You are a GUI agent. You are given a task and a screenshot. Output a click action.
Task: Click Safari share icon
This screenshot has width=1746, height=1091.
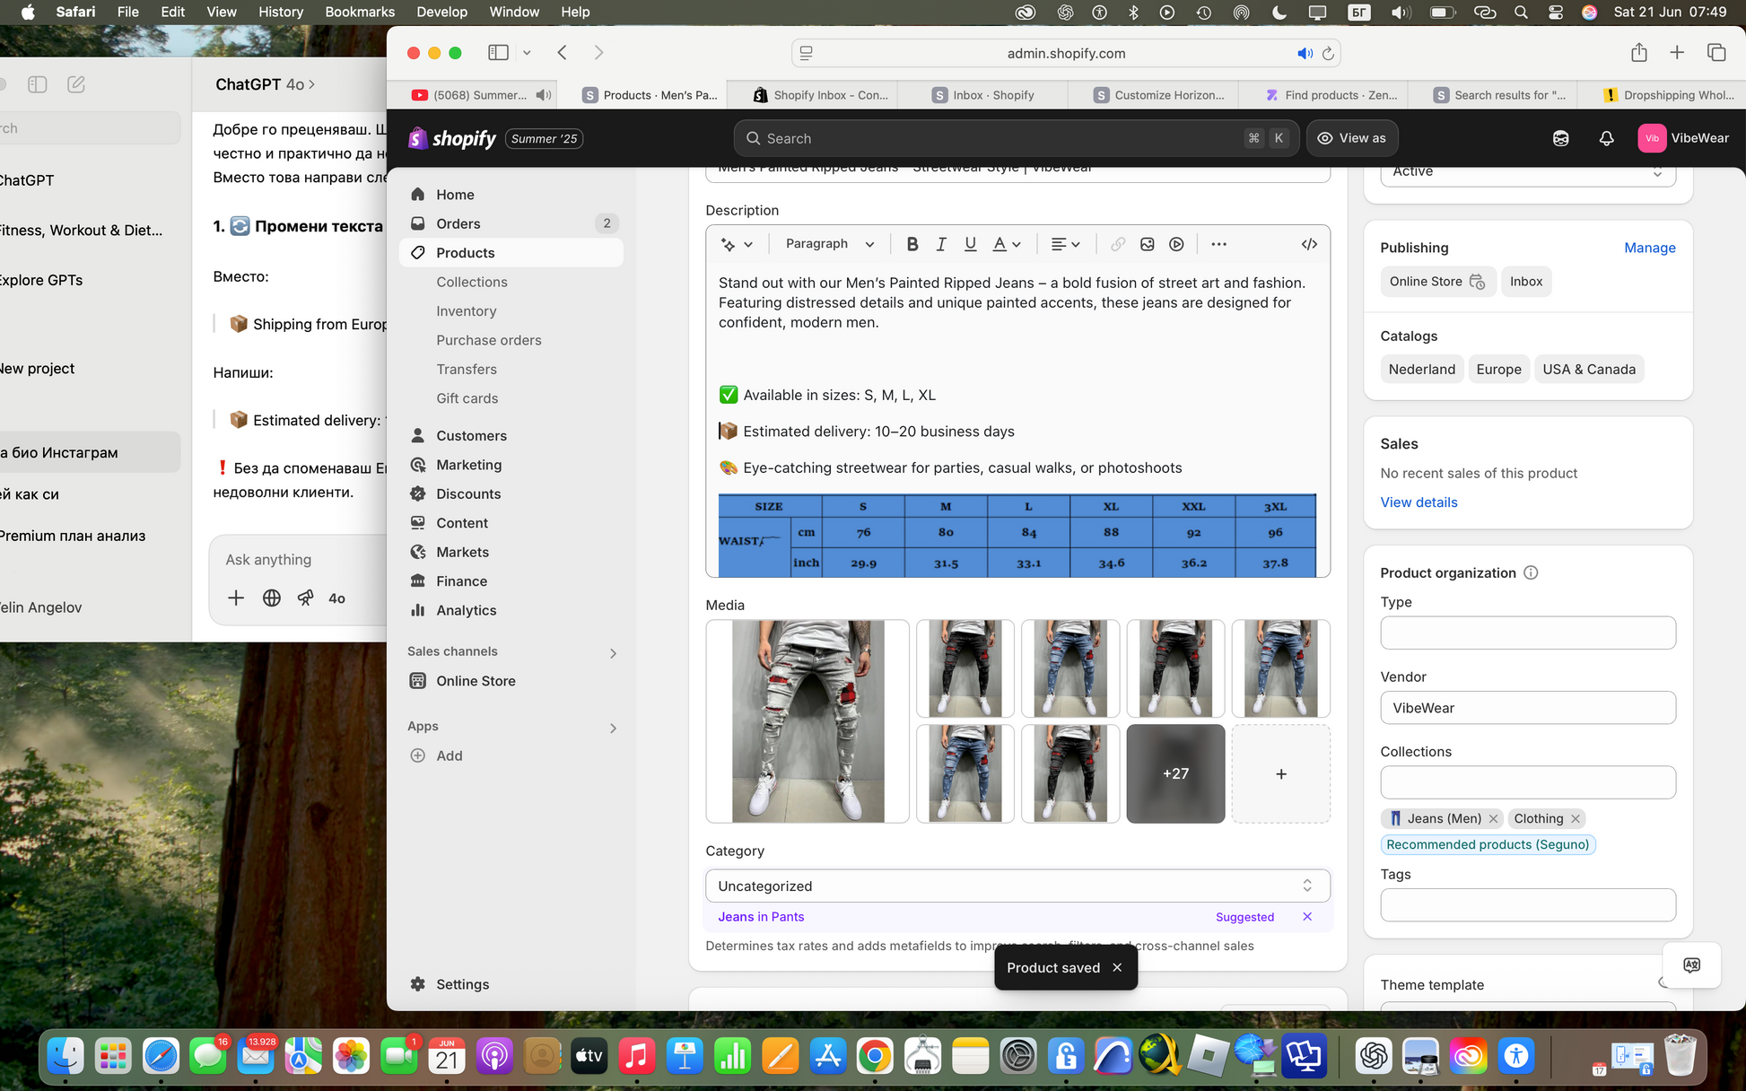pos(1638,53)
